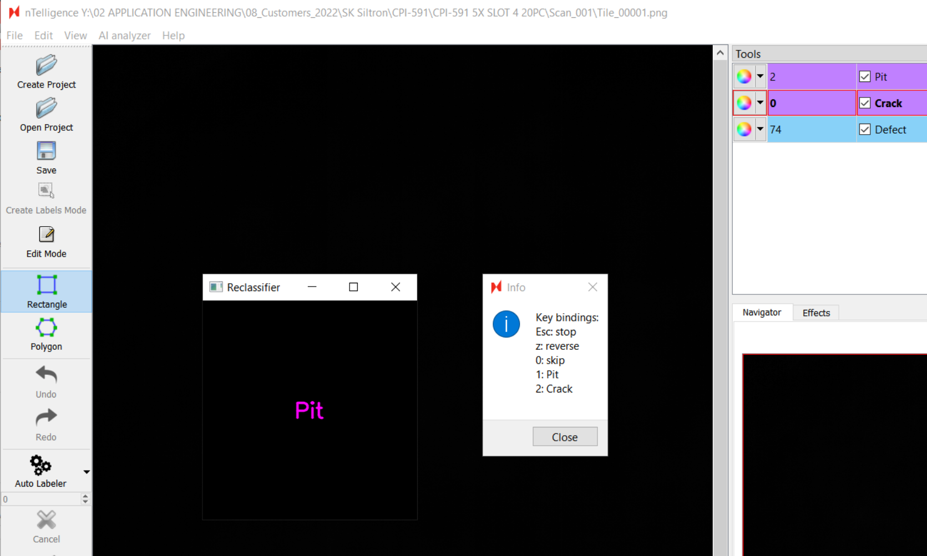The height and width of the screenshot is (556, 927).
Task: Open the Crack color wheel swatch
Action: pyautogui.click(x=744, y=103)
